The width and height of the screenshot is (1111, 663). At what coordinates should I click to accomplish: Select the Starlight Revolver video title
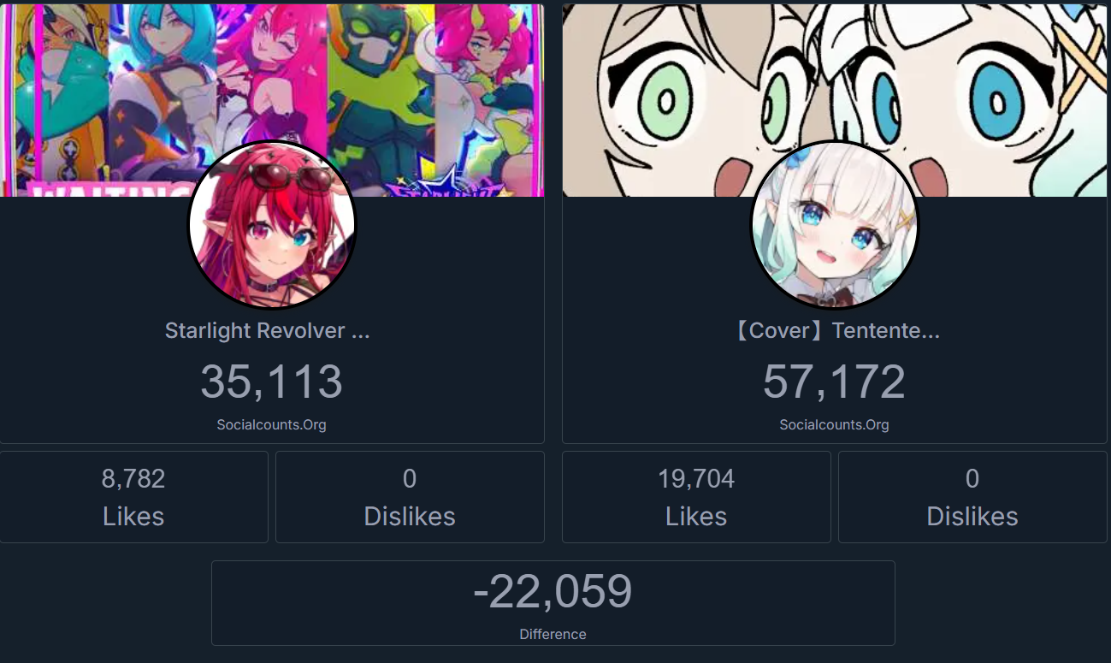coord(268,331)
